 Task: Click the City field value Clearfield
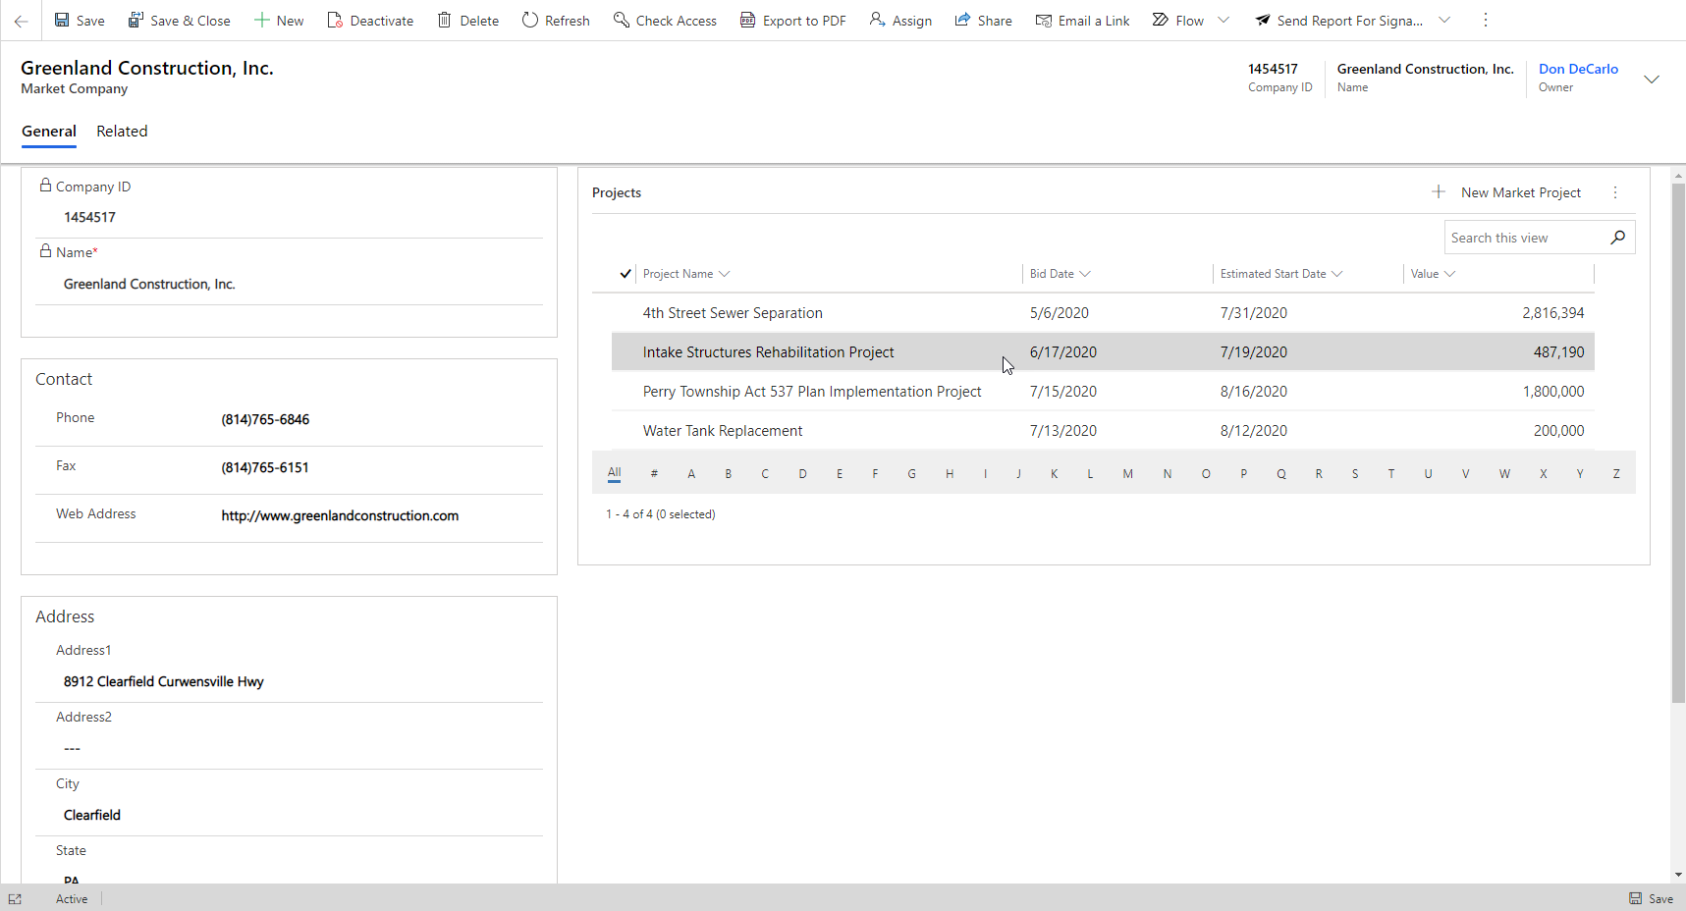92,816
